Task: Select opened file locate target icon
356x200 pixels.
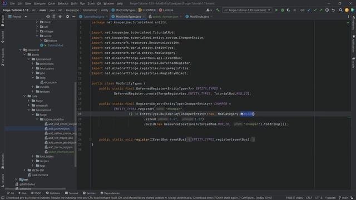Action: (48, 17)
